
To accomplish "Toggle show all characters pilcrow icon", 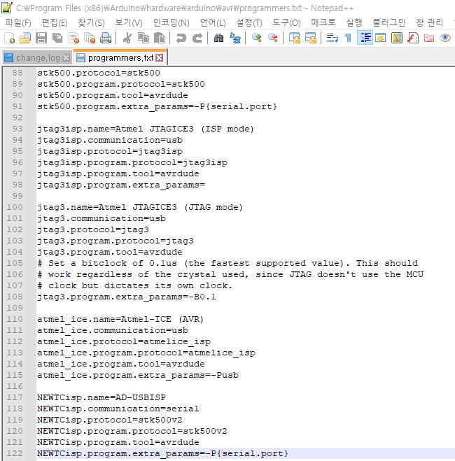I will click(348, 38).
